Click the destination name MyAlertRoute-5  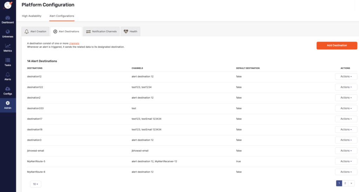(x=36, y=162)
